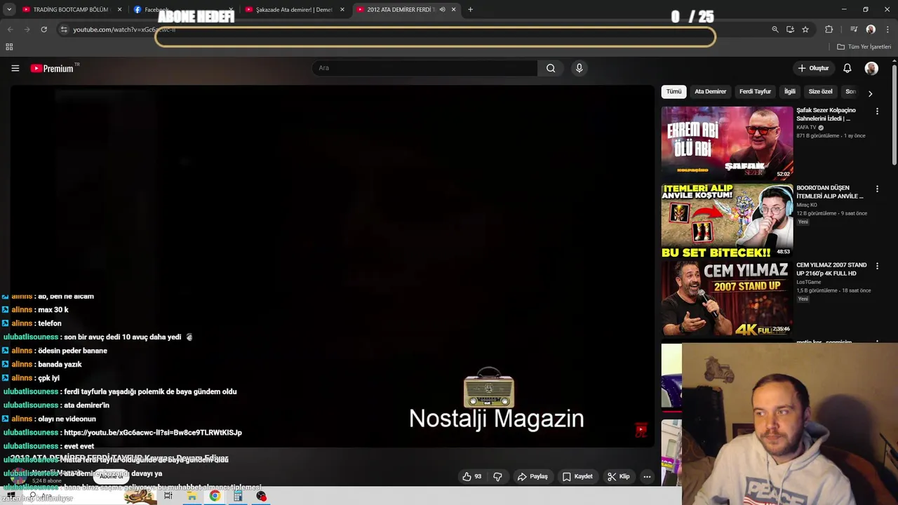Click the Oluştur create button
This screenshot has height=505, width=898.
coord(813,68)
